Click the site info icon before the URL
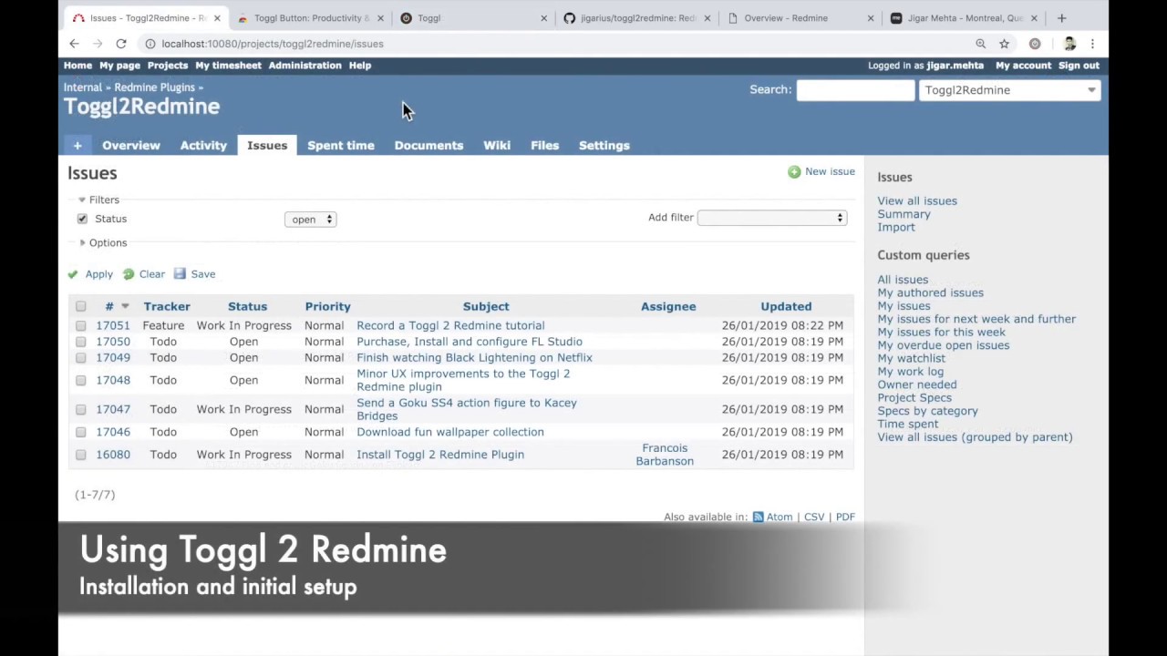The image size is (1167, 656). (150, 44)
